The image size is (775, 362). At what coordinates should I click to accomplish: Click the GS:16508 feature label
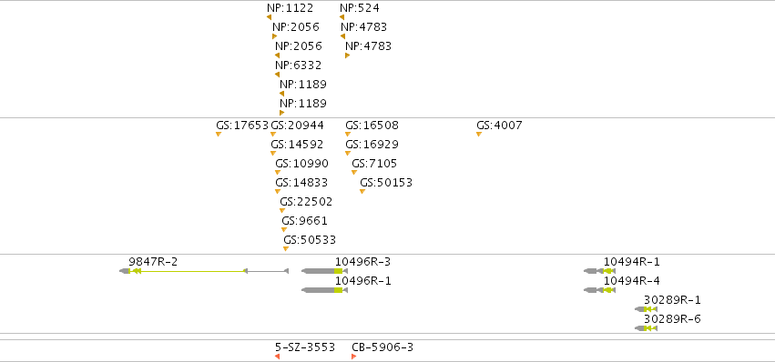click(x=372, y=126)
